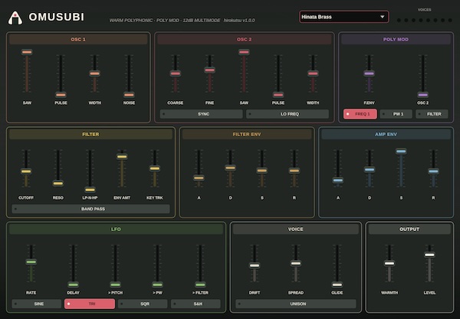
Task: Click the LFO > PW slider handle
Action: tap(157, 285)
